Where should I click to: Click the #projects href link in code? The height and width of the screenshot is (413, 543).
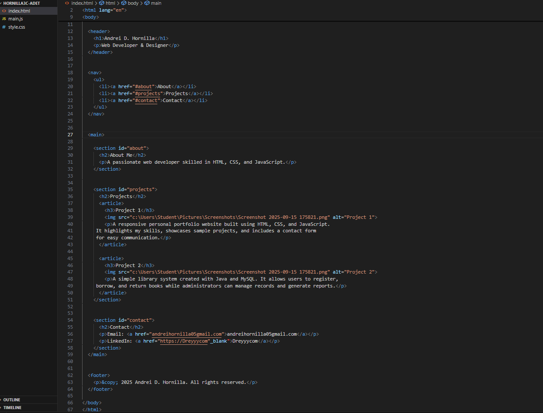coord(147,93)
